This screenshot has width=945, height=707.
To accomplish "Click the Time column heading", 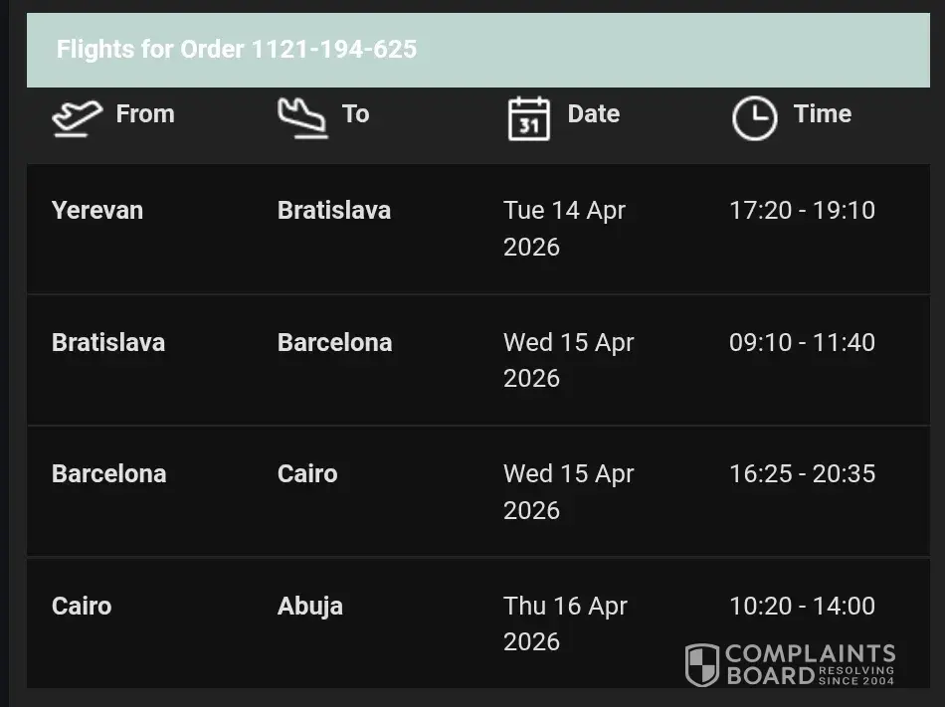I will (823, 114).
